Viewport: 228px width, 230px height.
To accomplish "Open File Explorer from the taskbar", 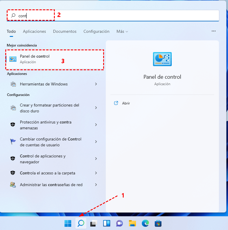I will (x=132, y=224).
